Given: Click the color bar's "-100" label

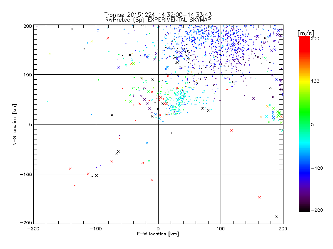Looking at the screenshot, I should click(317, 168).
